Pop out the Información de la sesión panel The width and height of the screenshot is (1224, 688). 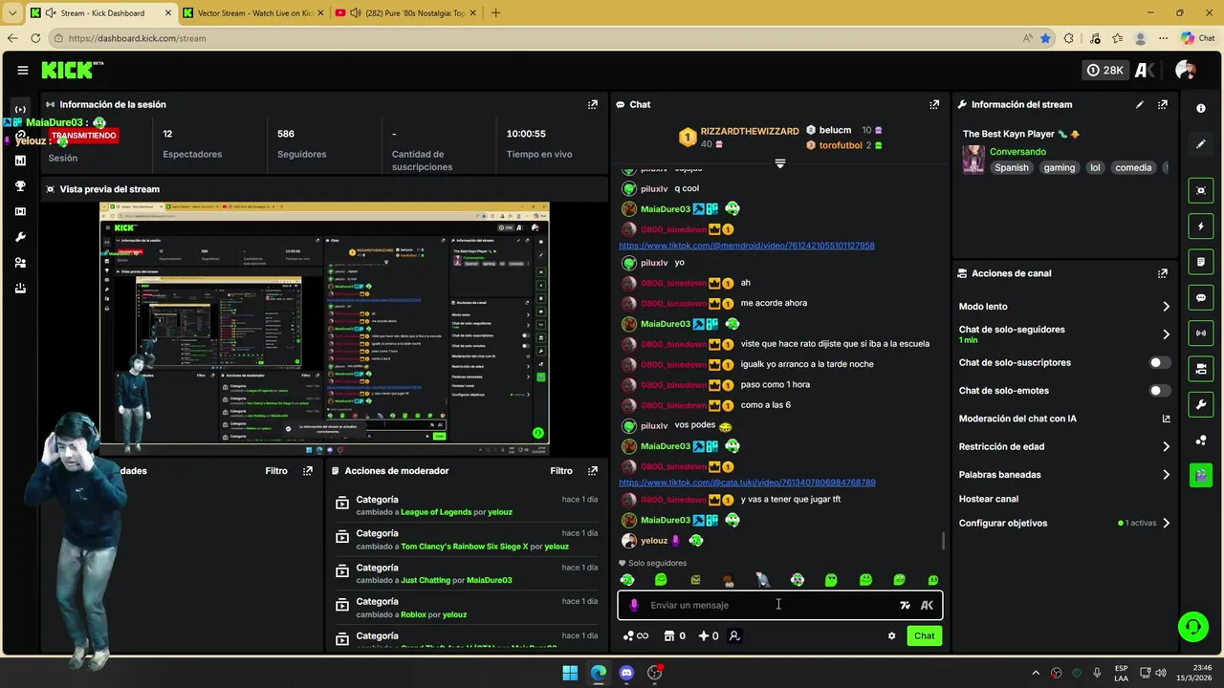[593, 104]
